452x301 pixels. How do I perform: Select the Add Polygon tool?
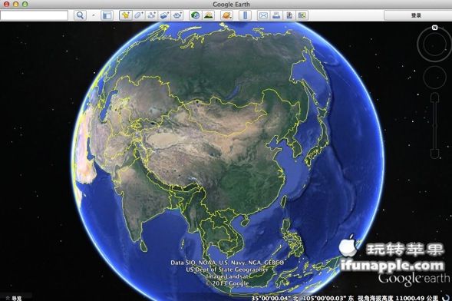click(x=139, y=15)
